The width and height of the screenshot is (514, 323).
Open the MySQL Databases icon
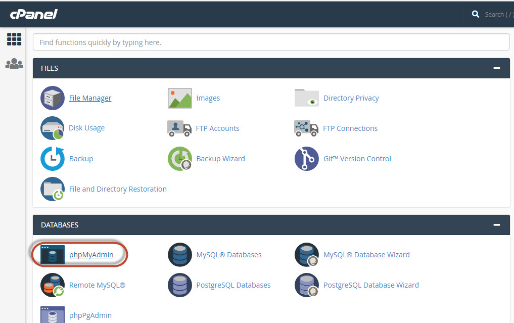(180, 255)
